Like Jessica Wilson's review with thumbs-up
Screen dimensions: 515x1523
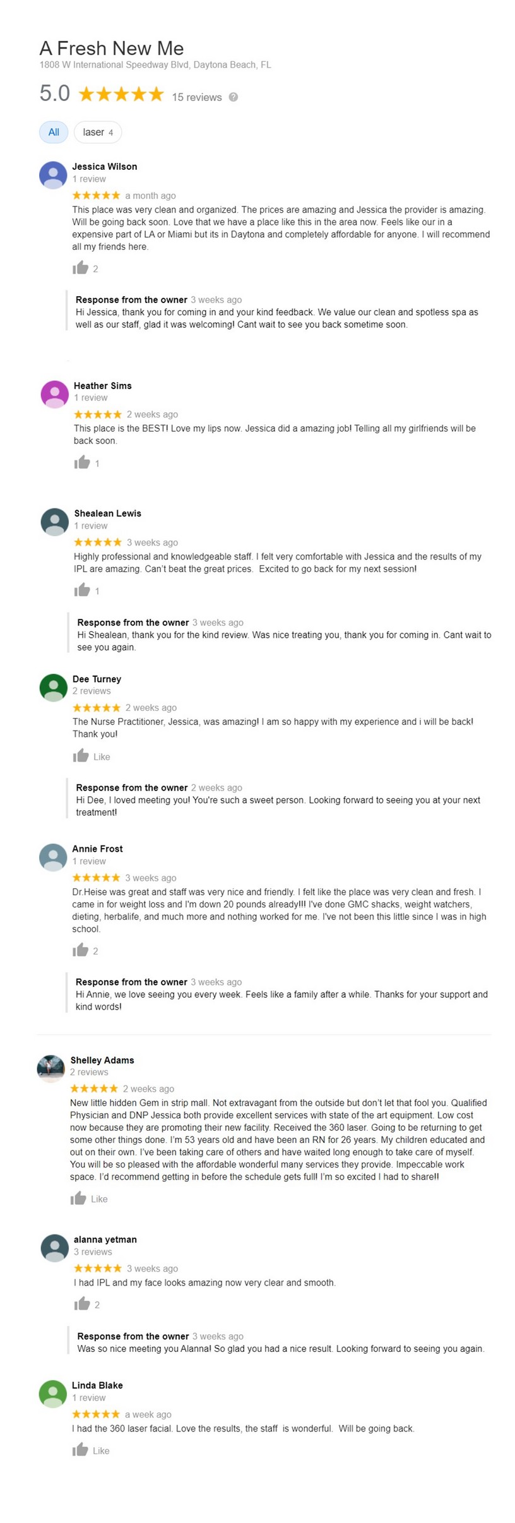point(80,268)
